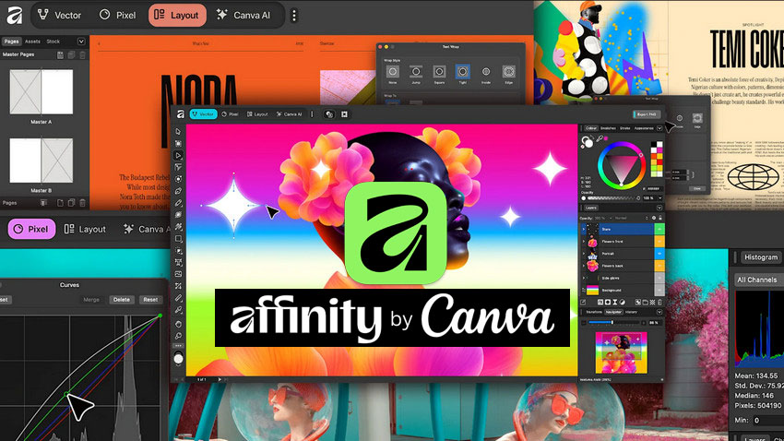Click the Navigator preview thumbnail
This screenshot has height=441, width=784.
(621, 353)
